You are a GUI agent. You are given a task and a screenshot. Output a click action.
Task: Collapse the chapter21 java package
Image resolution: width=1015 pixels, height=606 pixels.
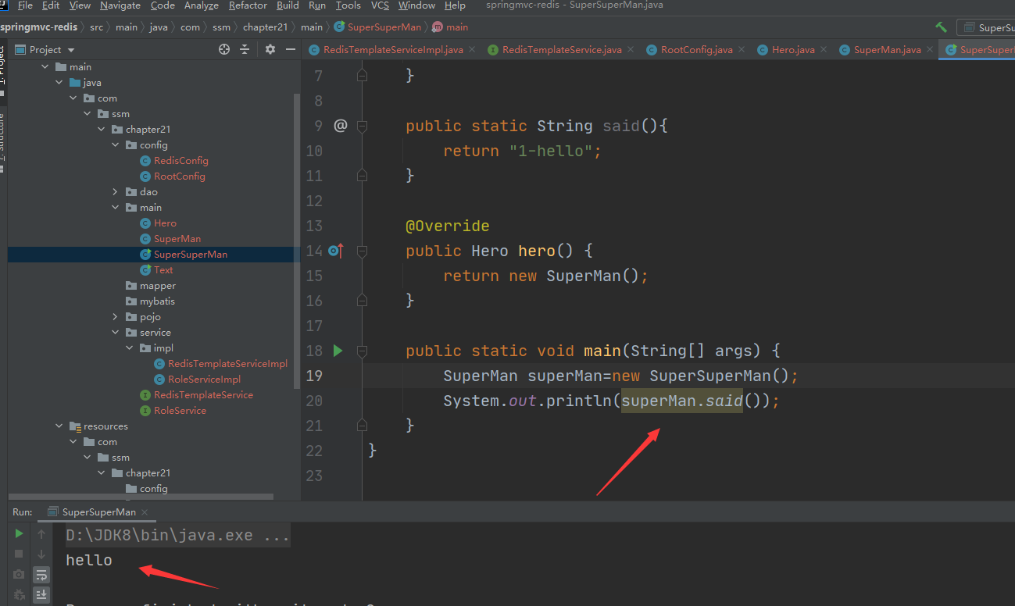point(101,130)
